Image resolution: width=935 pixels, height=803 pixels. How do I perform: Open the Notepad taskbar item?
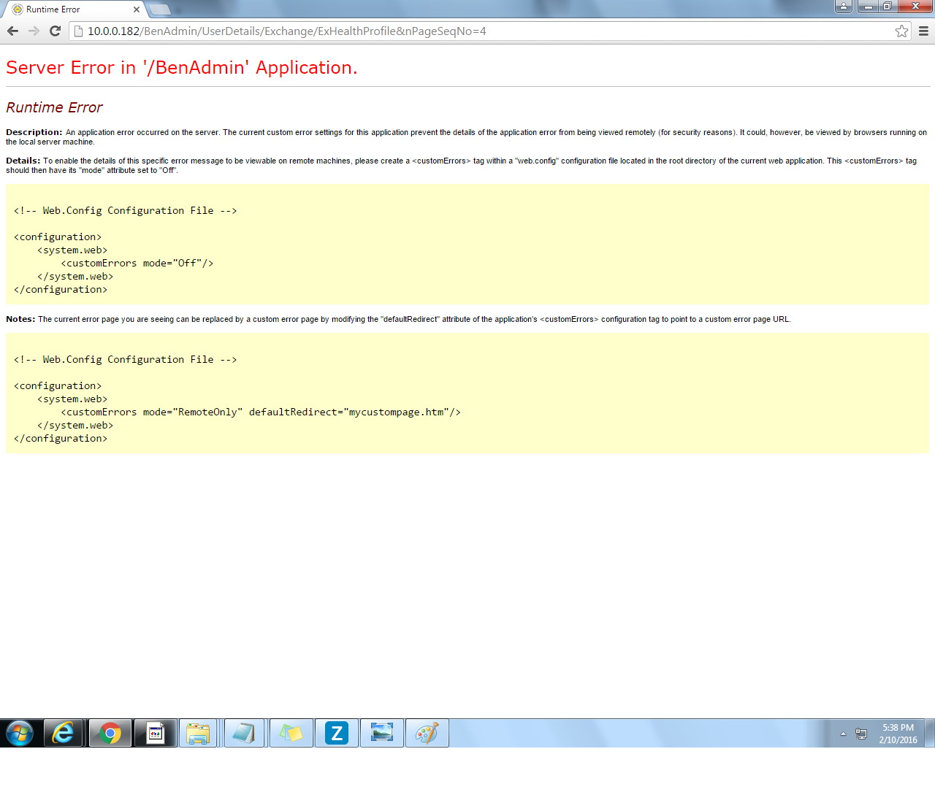pos(244,733)
